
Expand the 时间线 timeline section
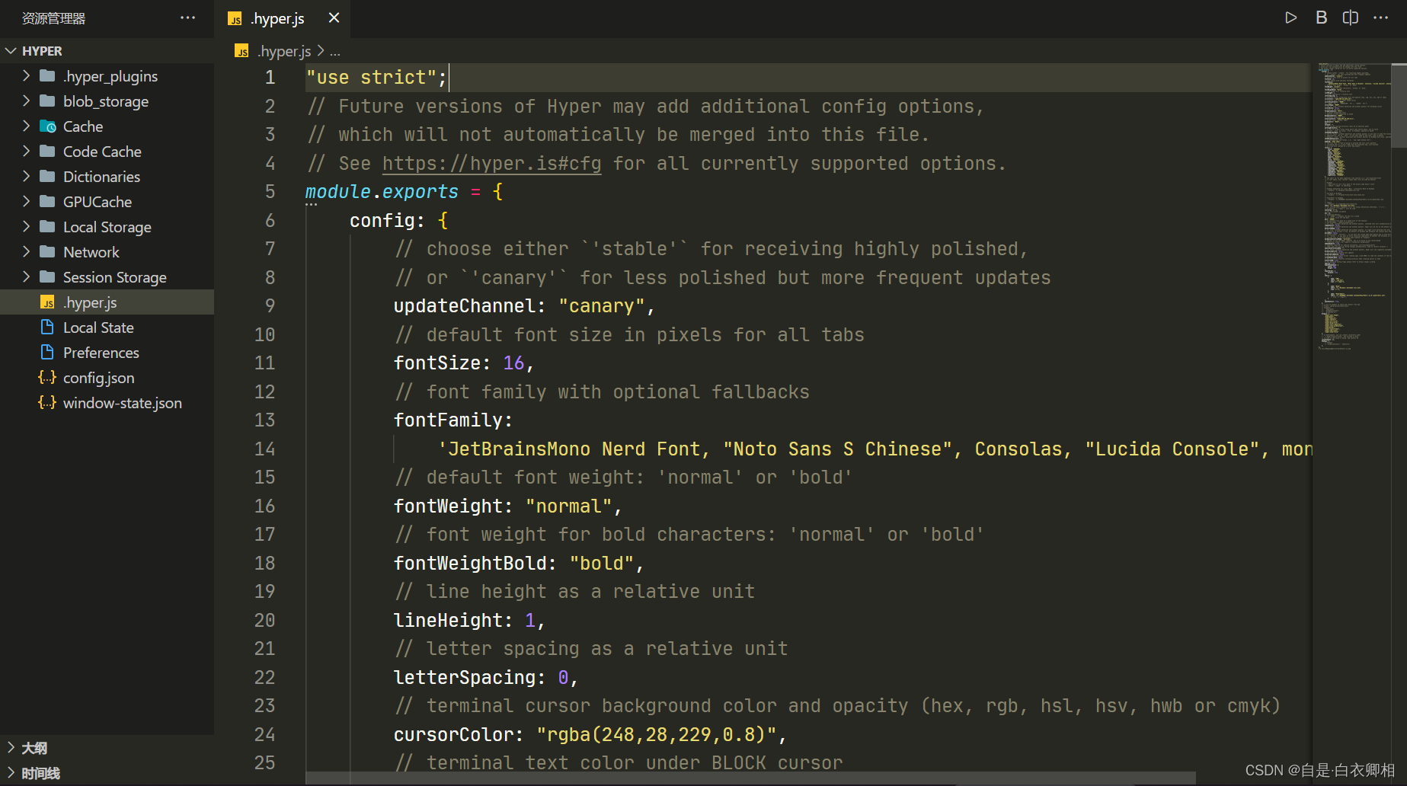[x=11, y=772]
